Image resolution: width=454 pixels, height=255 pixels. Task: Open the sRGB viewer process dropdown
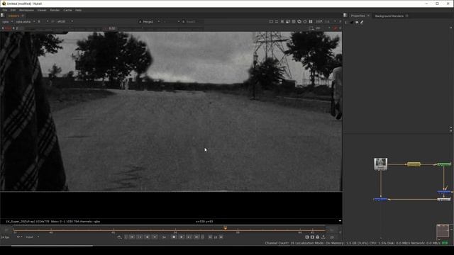[x=65, y=22]
